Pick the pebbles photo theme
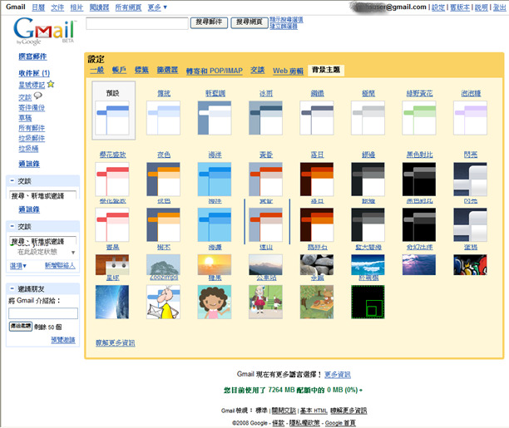Image resolution: width=509 pixels, height=428 pixels. 317,264
